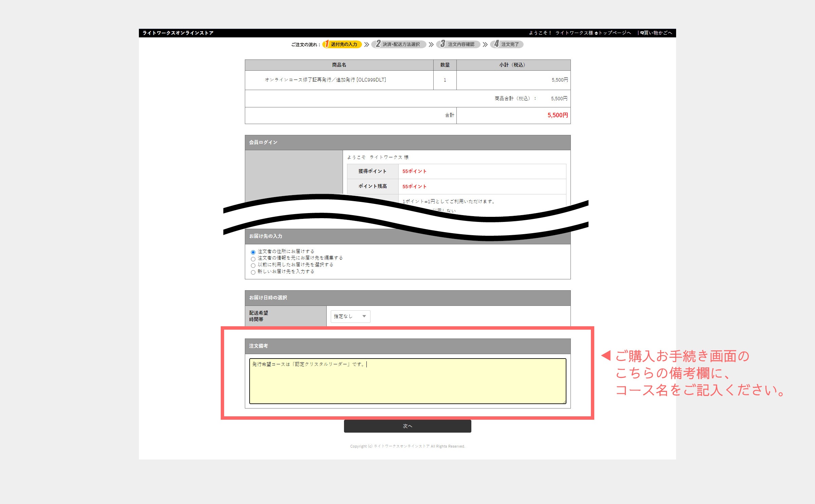
Task: Click the footer copyright text
Action: [x=407, y=446]
